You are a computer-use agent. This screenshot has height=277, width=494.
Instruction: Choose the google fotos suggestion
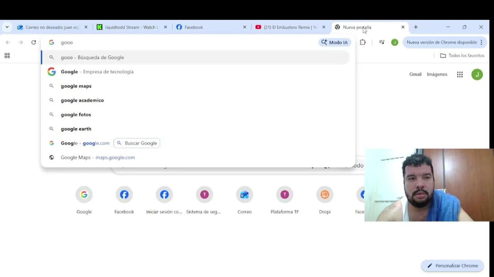click(x=195, y=114)
